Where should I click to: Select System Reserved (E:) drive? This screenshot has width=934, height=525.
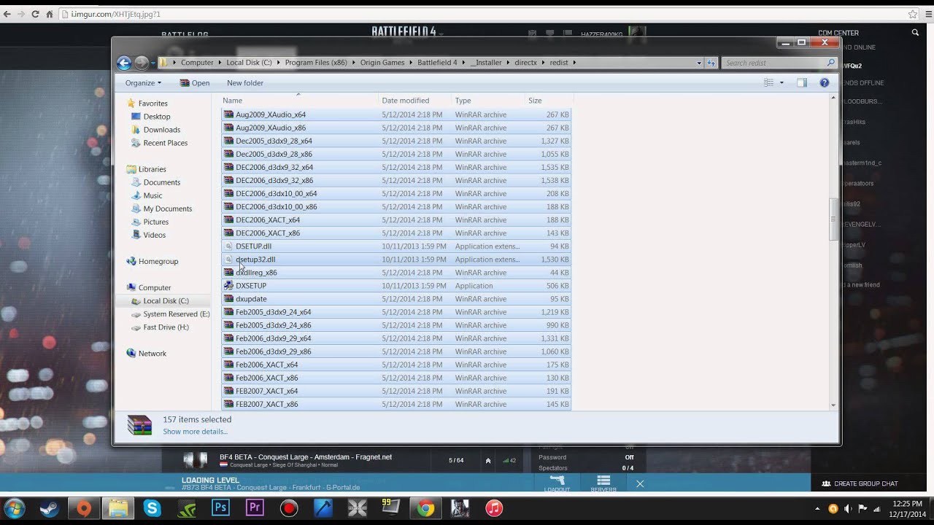177,314
